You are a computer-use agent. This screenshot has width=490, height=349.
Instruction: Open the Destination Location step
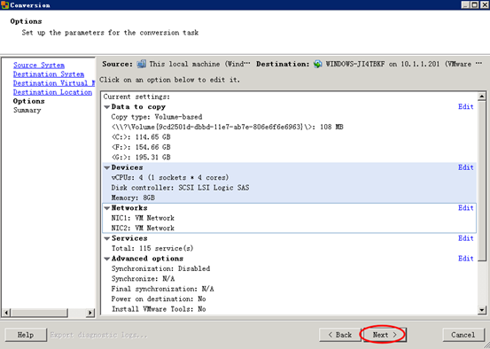(x=52, y=92)
